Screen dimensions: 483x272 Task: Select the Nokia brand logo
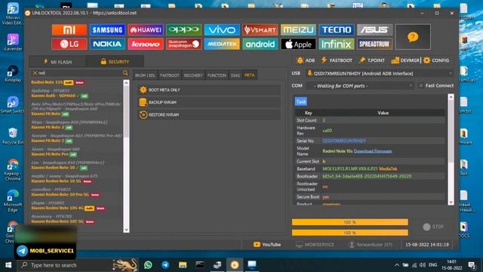coord(107,44)
